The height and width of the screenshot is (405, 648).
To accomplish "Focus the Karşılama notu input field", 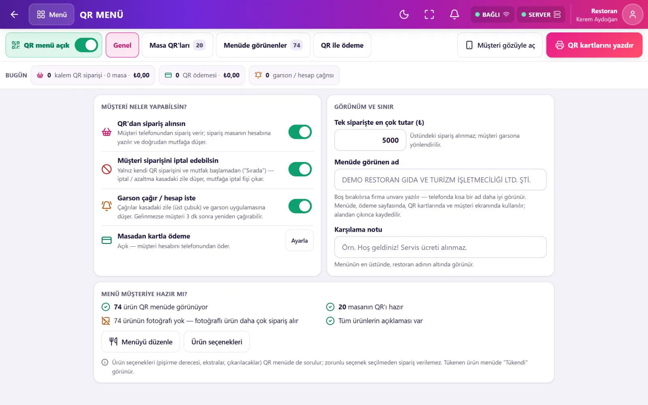I will click(x=440, y=247).
